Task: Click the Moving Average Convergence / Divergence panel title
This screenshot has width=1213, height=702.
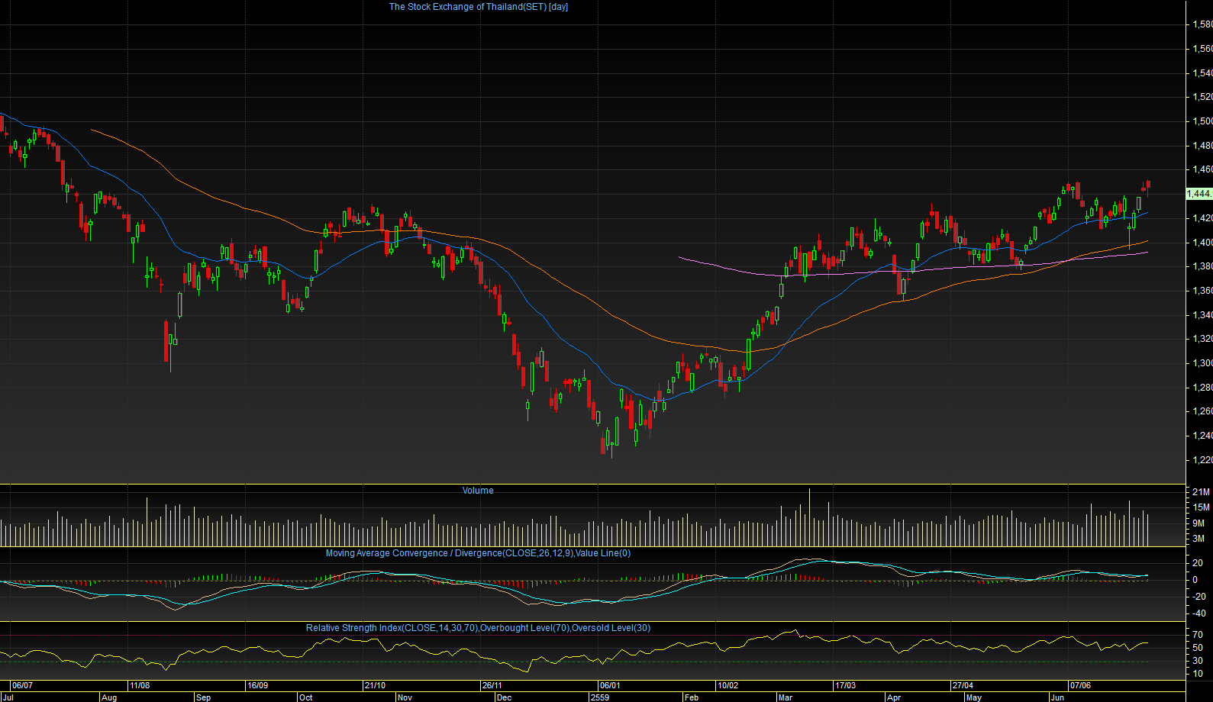Action: 478,553
